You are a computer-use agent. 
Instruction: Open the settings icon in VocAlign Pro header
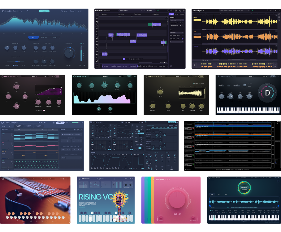276,11
